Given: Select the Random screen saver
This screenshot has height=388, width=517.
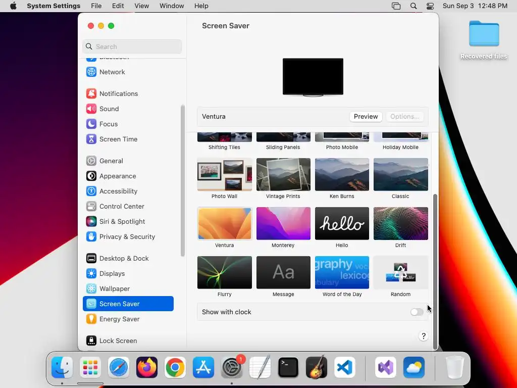Looking at the screenshot, I should pos(400,272).
